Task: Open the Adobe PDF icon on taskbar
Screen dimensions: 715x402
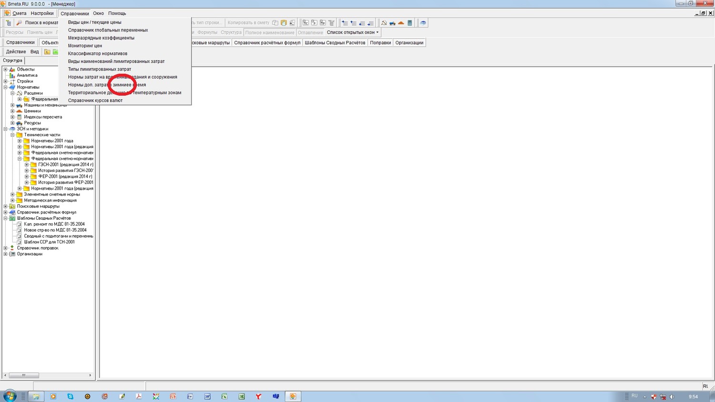Action: pos(139,396)
